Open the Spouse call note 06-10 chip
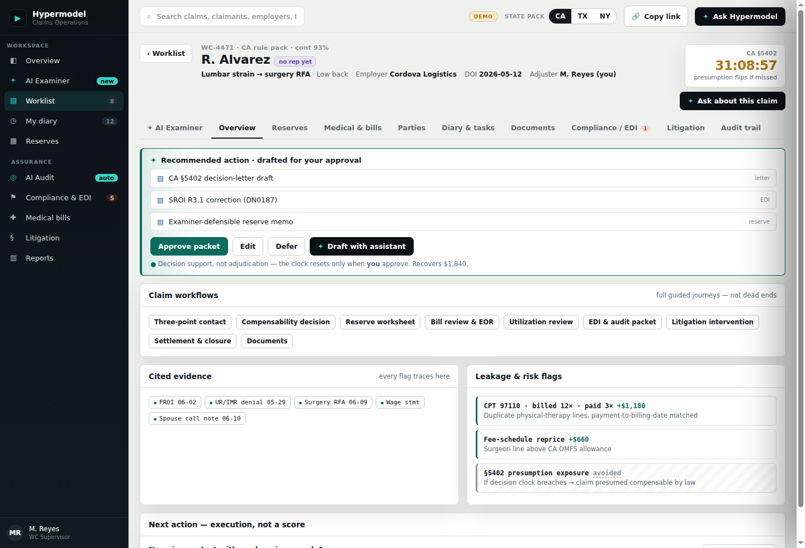The height and width of the screenshot is (548, 805). (197, 419)
